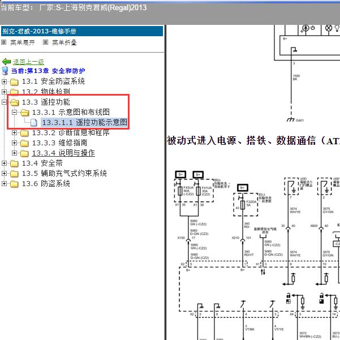Viewport: 340px width, 340px height.
Task: Click the folder icon of 13.3.3 维修指南
Action: click(24, 143)
